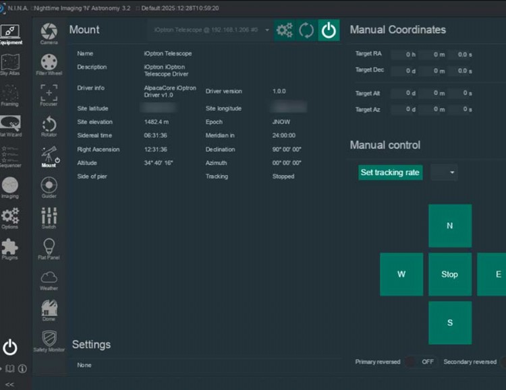Viewport: 506px width, 390px height.
Task: Click the Target RA seconds field
Action: [461, 55]
